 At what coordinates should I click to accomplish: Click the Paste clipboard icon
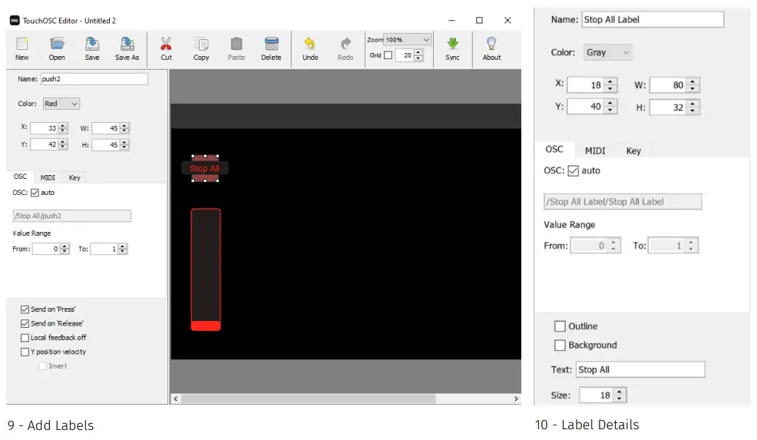[236, 45]
